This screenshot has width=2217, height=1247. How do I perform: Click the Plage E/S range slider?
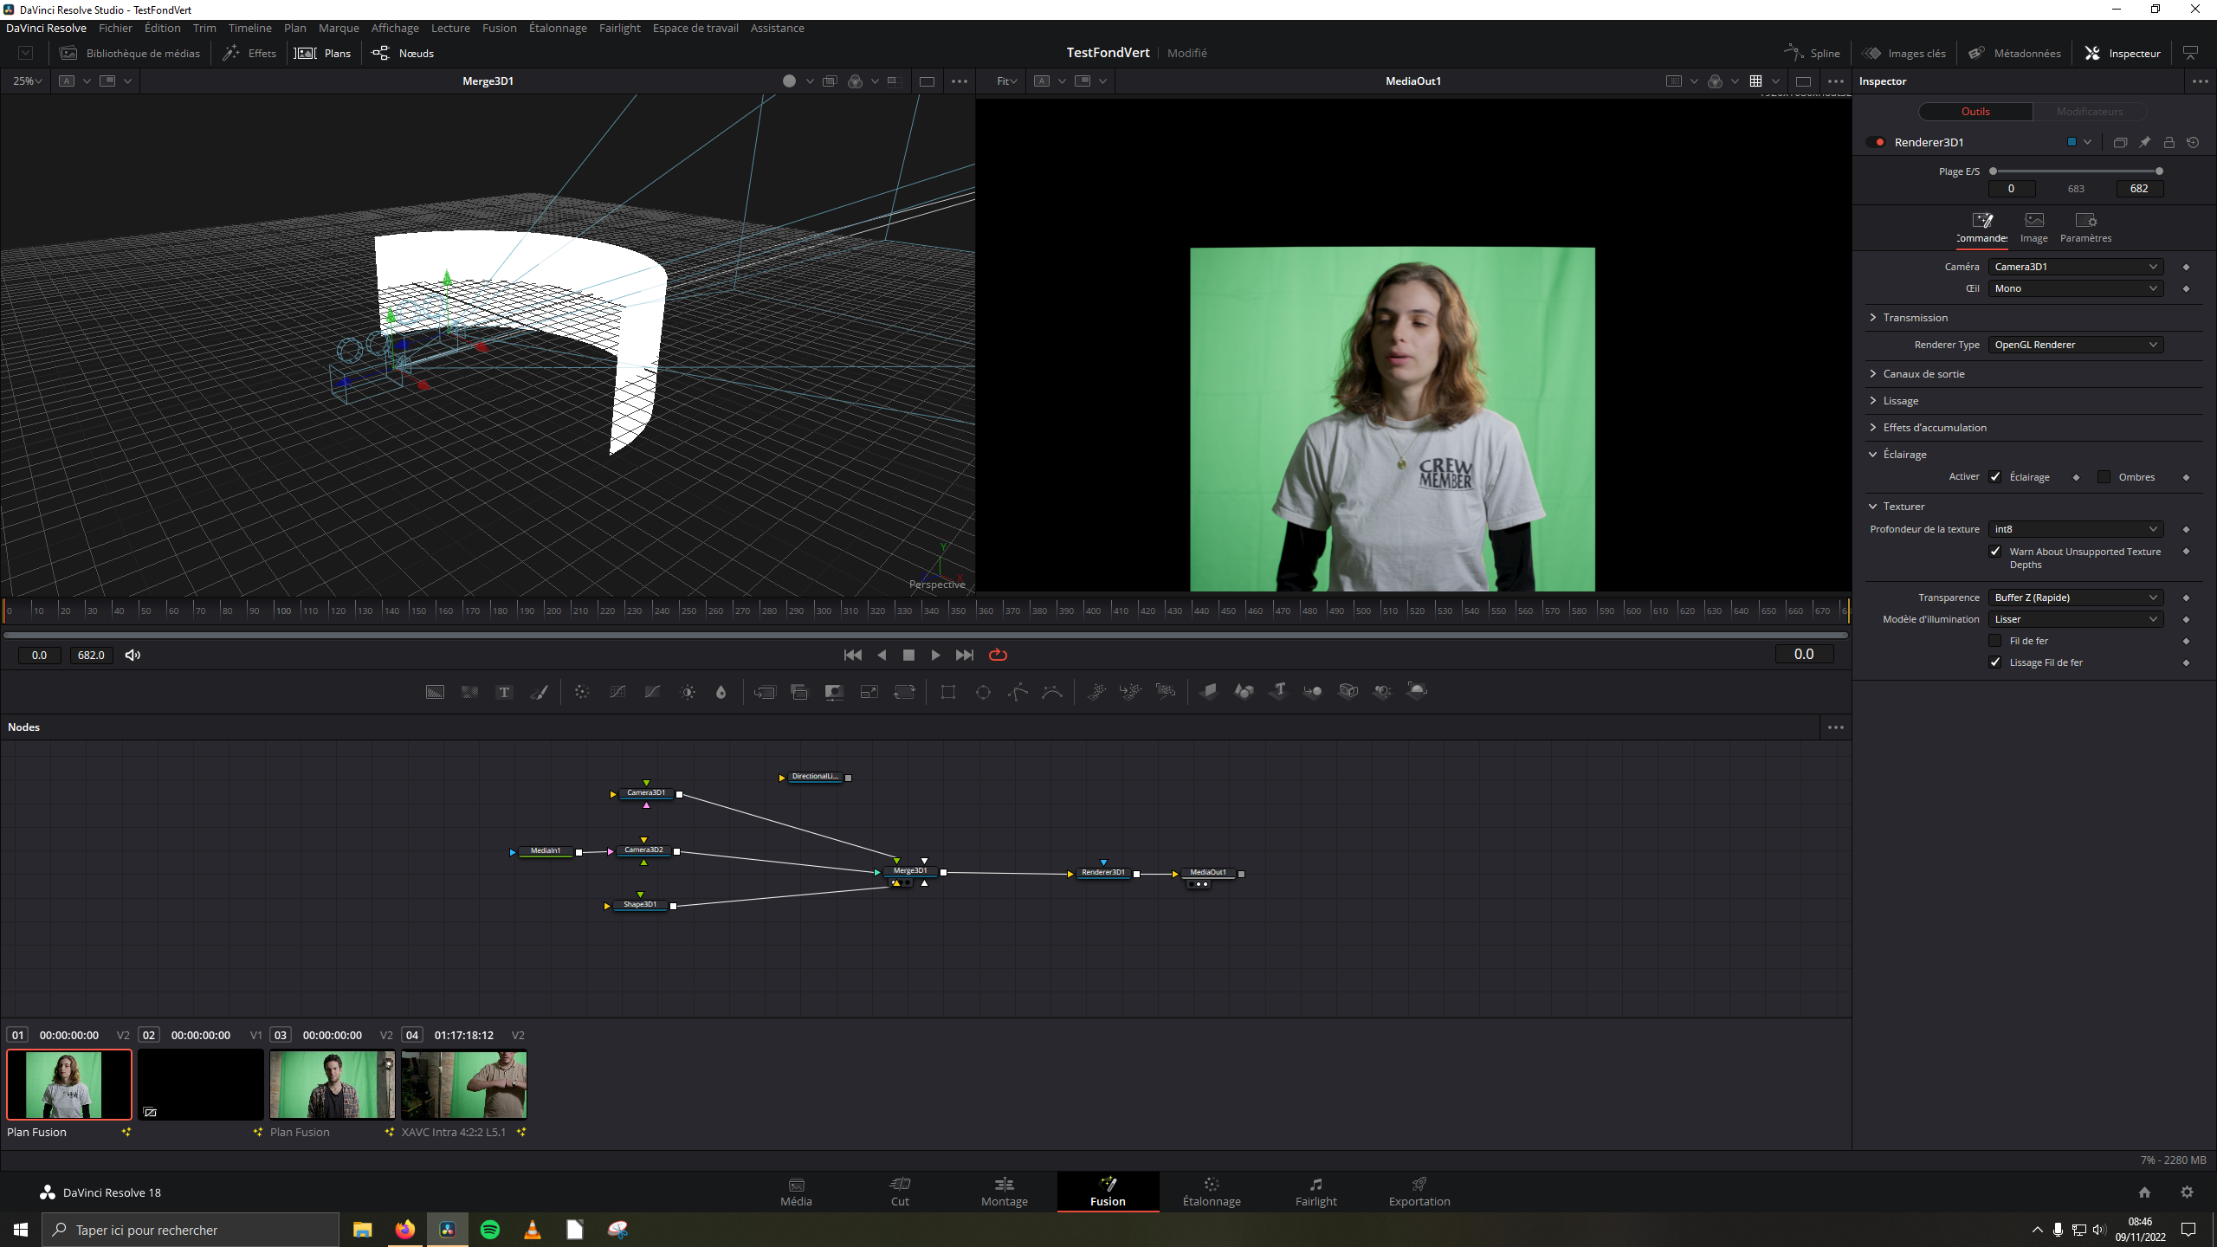tap(2075, 171)
